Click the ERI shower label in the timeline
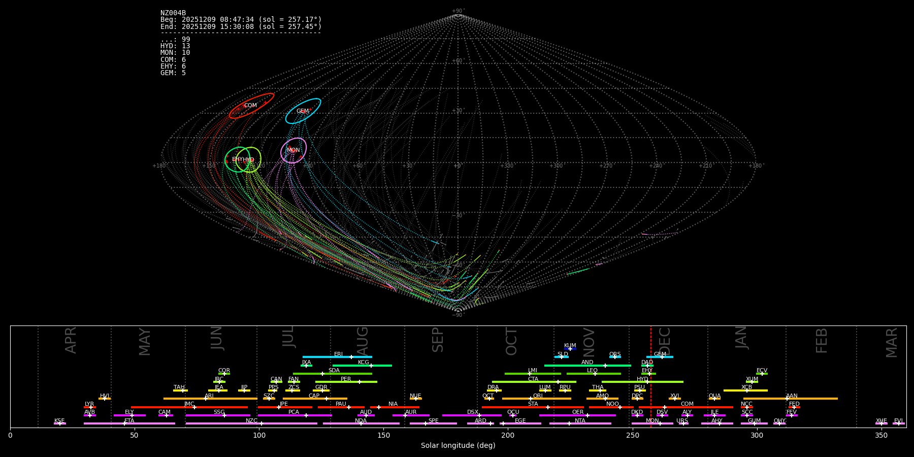The image size is (914, 457). pyautogui.click(x=339, y=354)
